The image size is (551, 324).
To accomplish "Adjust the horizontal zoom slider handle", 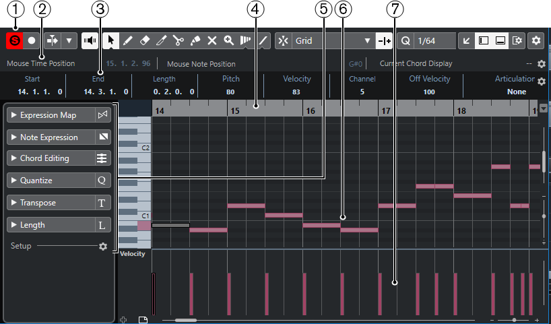I will pos(514,320).
